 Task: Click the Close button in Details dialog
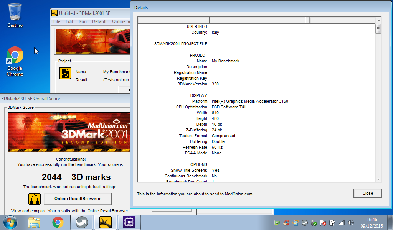click(x=368, y=193)
